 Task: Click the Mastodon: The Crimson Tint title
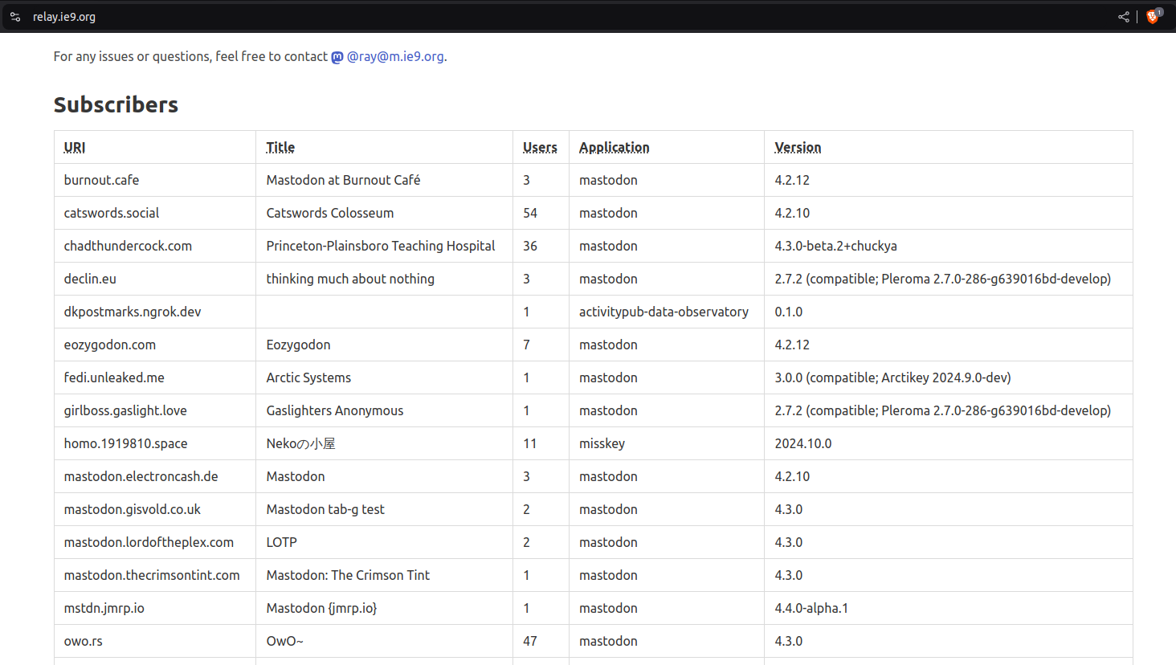coord(348,575)
